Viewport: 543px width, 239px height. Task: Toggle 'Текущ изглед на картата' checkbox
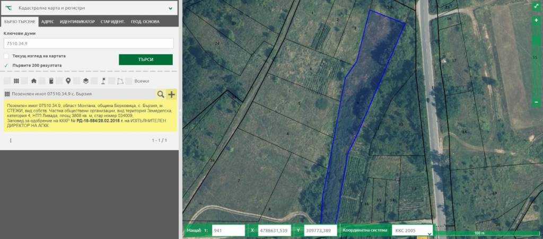[6, 56]
